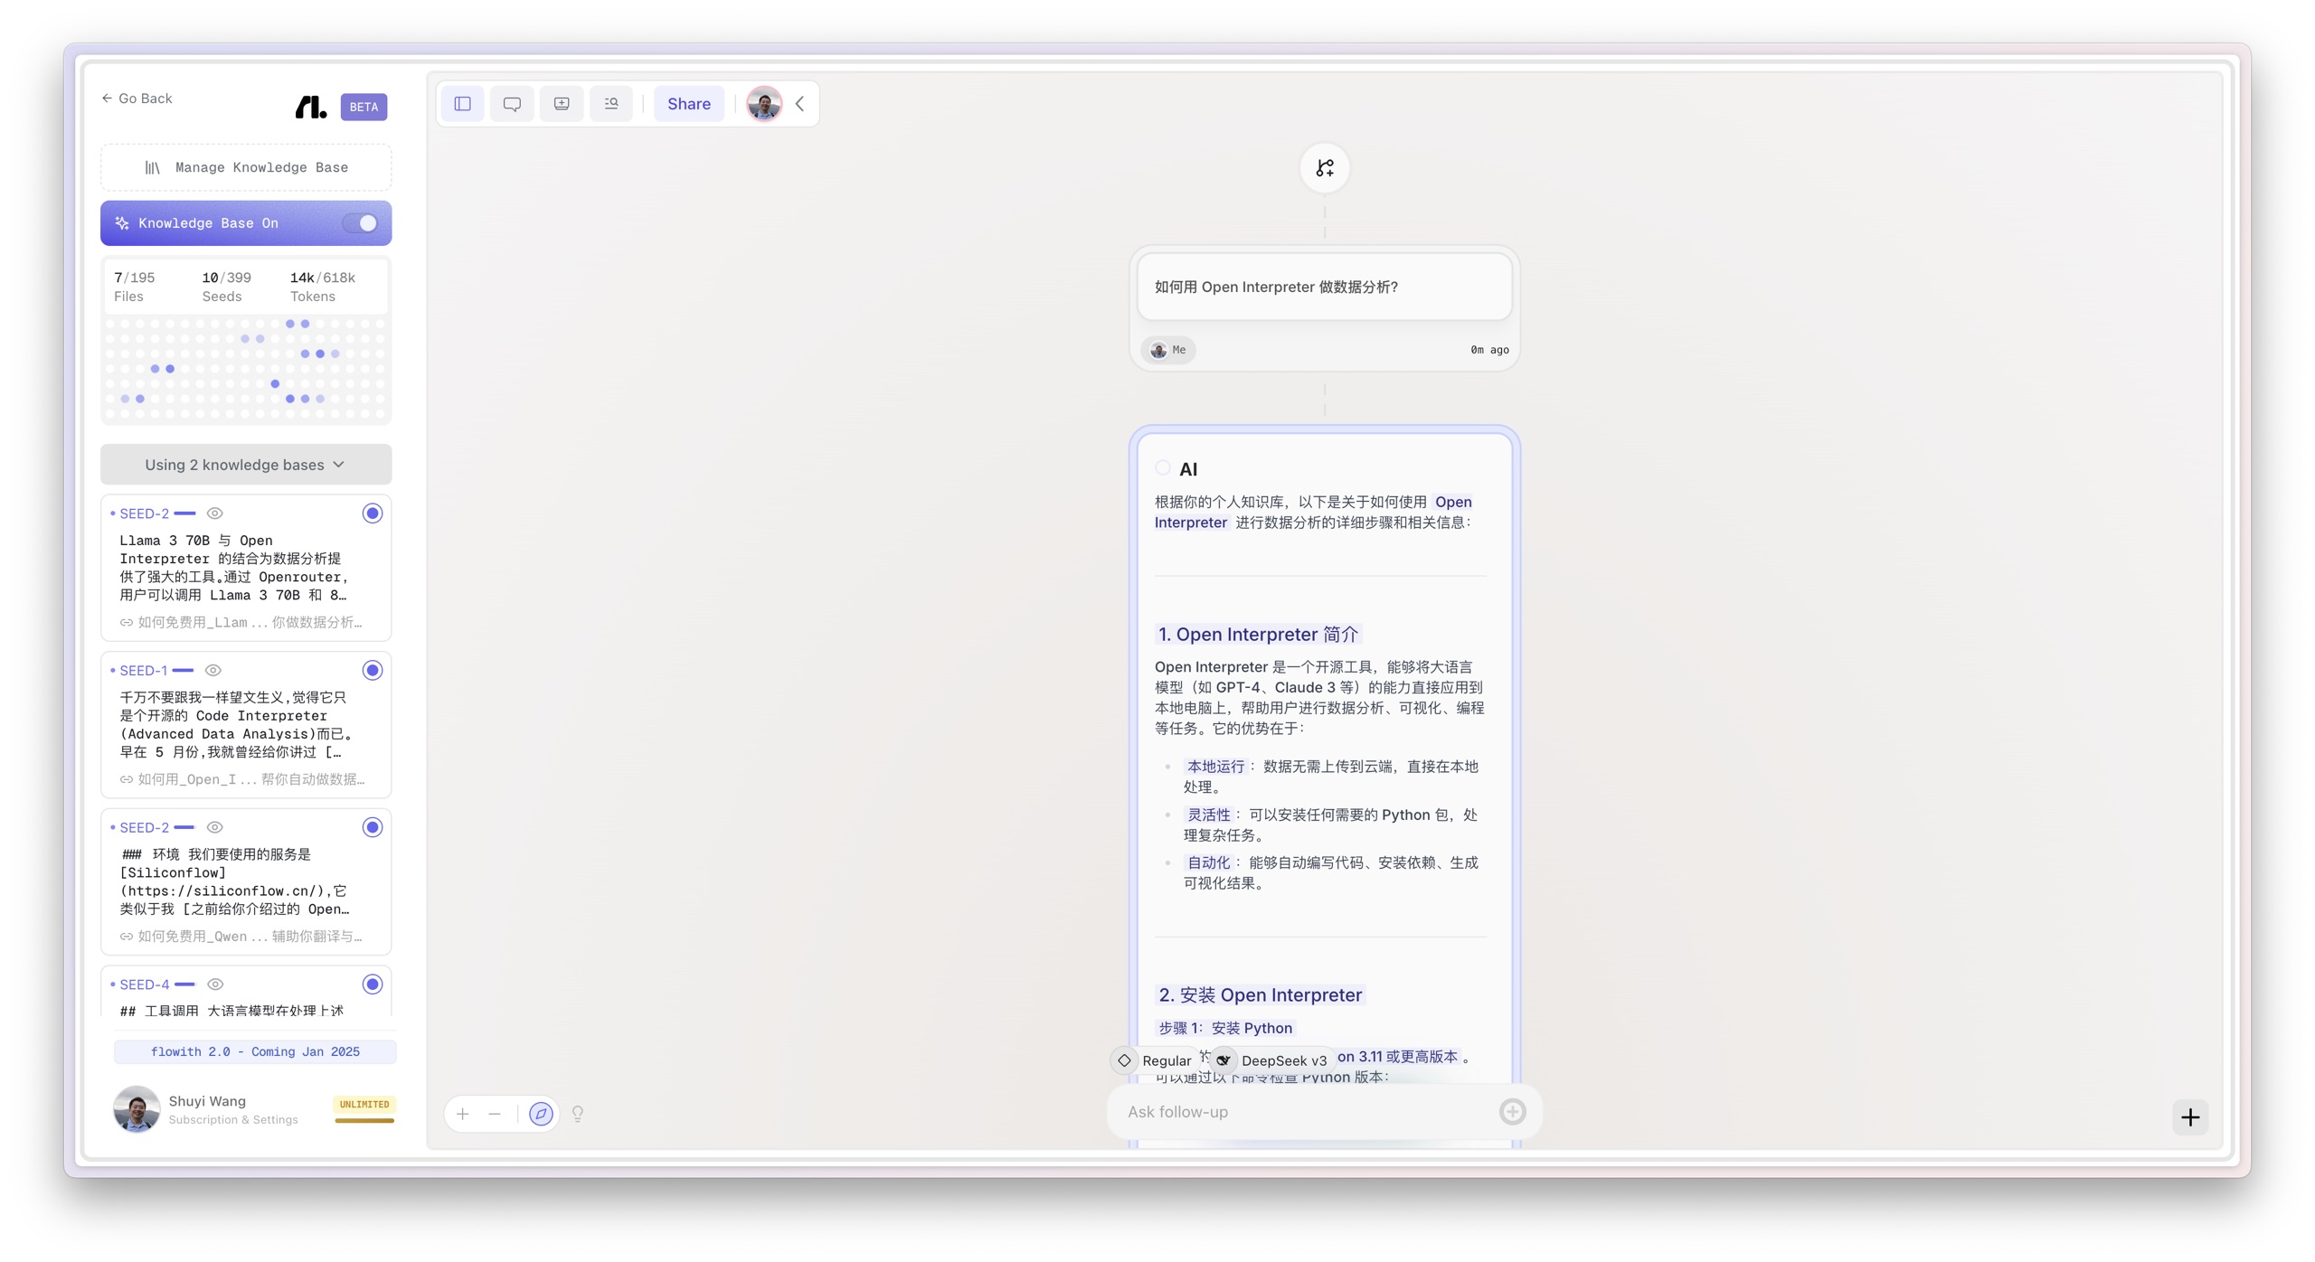Click the lightbulb tips icon
This screenshot has width=2315, height=1262.
click(x=578, y=1114)
